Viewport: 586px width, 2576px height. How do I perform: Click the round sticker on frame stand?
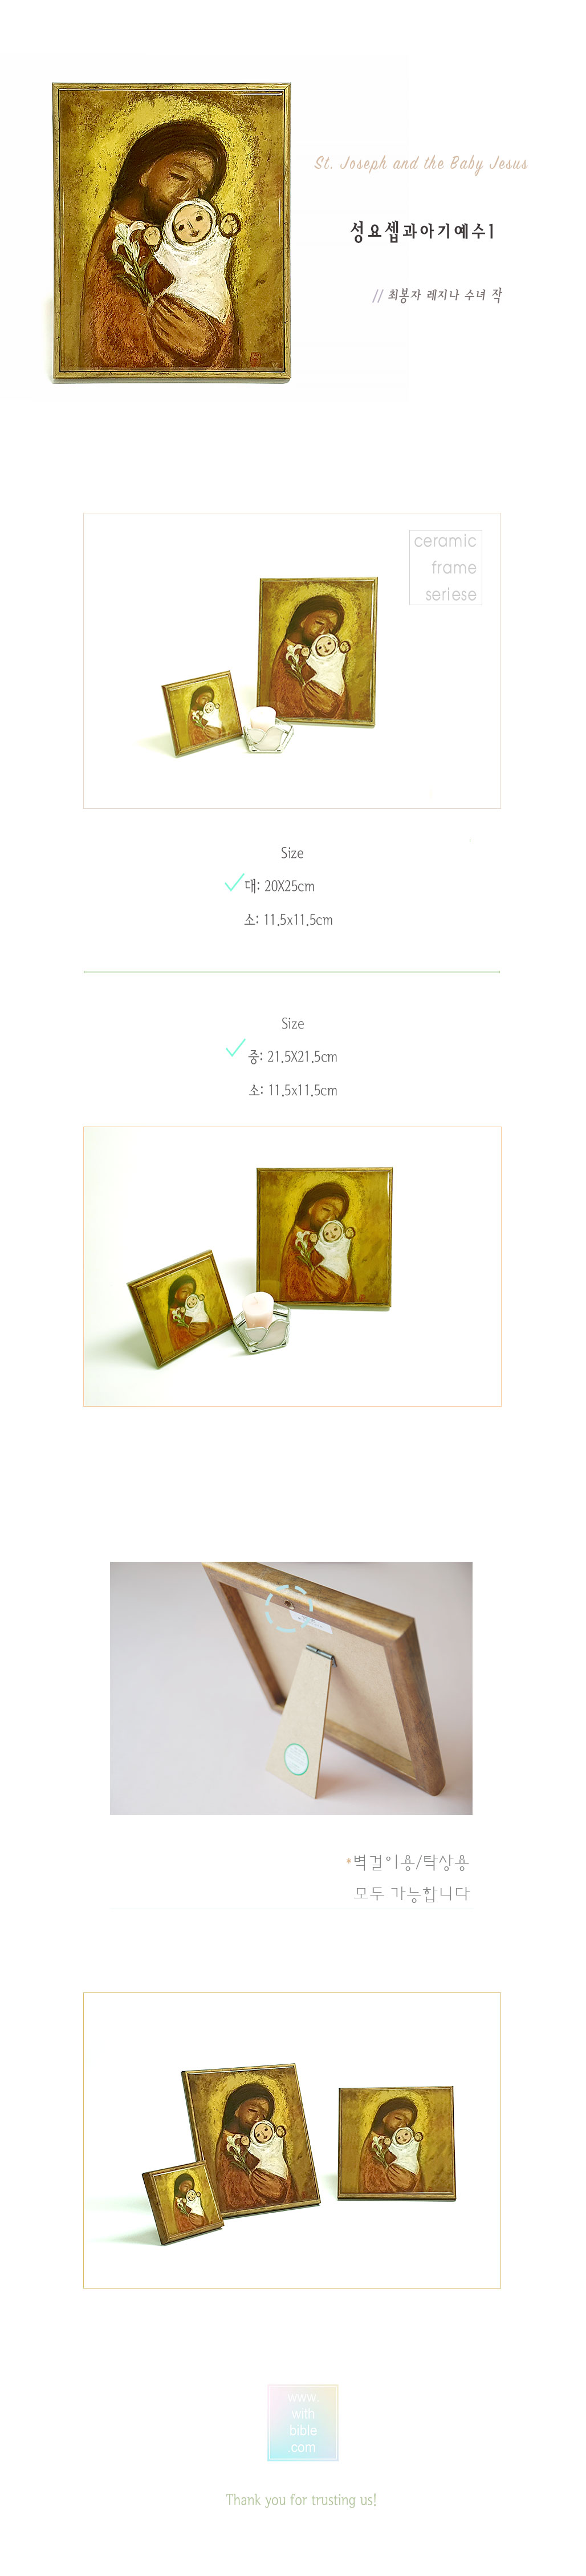(295, 1757)
